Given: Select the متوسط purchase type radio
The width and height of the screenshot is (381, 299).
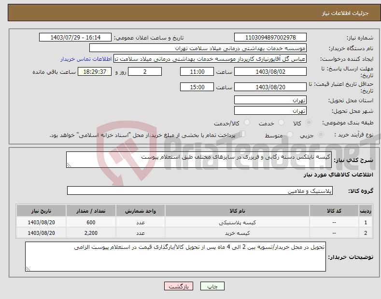Looking at the screenshot, I should pos(290,134).
